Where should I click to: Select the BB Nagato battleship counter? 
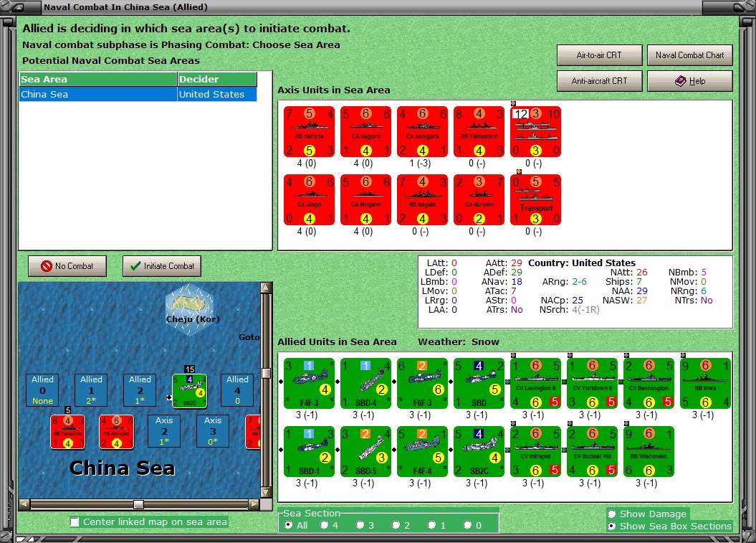pos(422,200)
